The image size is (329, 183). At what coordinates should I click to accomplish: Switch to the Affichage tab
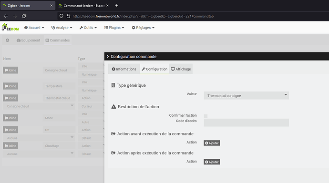(181, 69)
